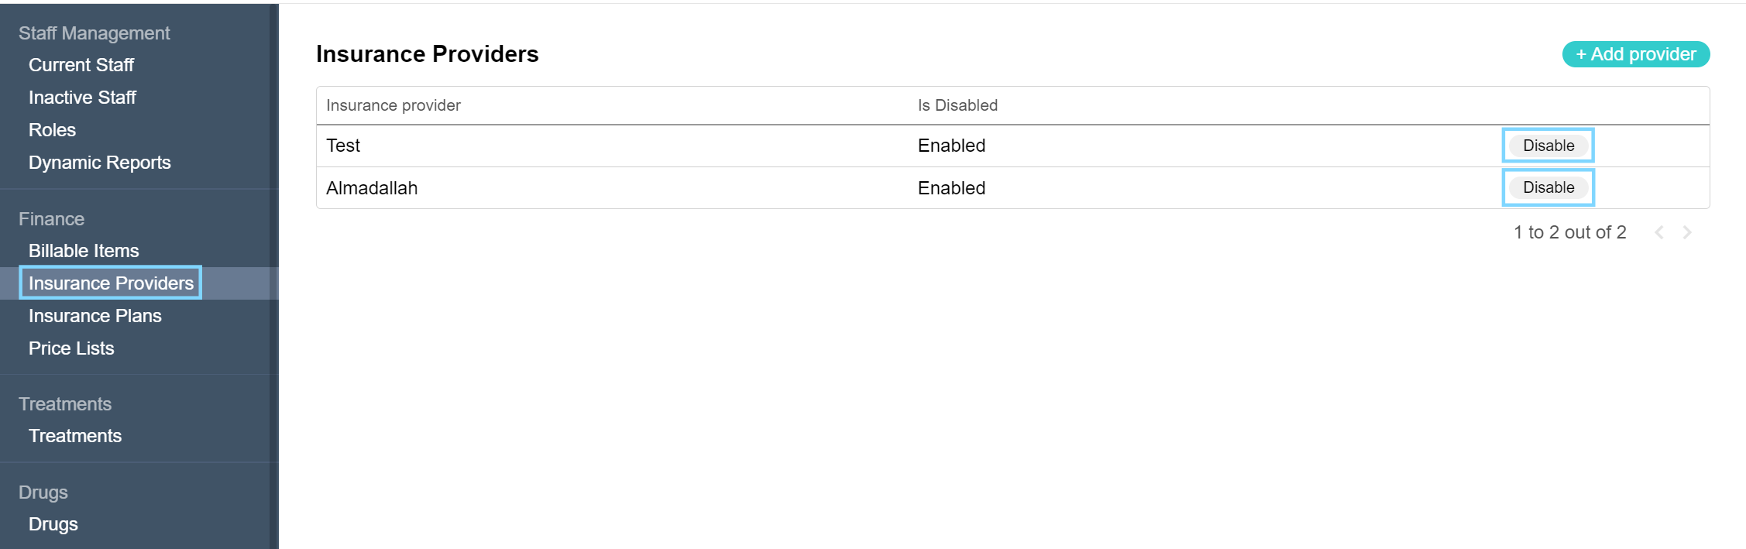Screen dimensions: 1746x549
Task: Open Inactive Staff page
Action: tap(82, 98)
